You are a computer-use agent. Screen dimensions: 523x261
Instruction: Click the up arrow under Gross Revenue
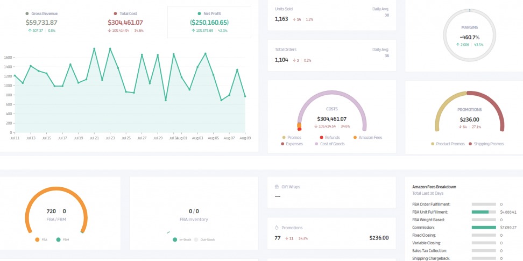[x=30, y=31]
